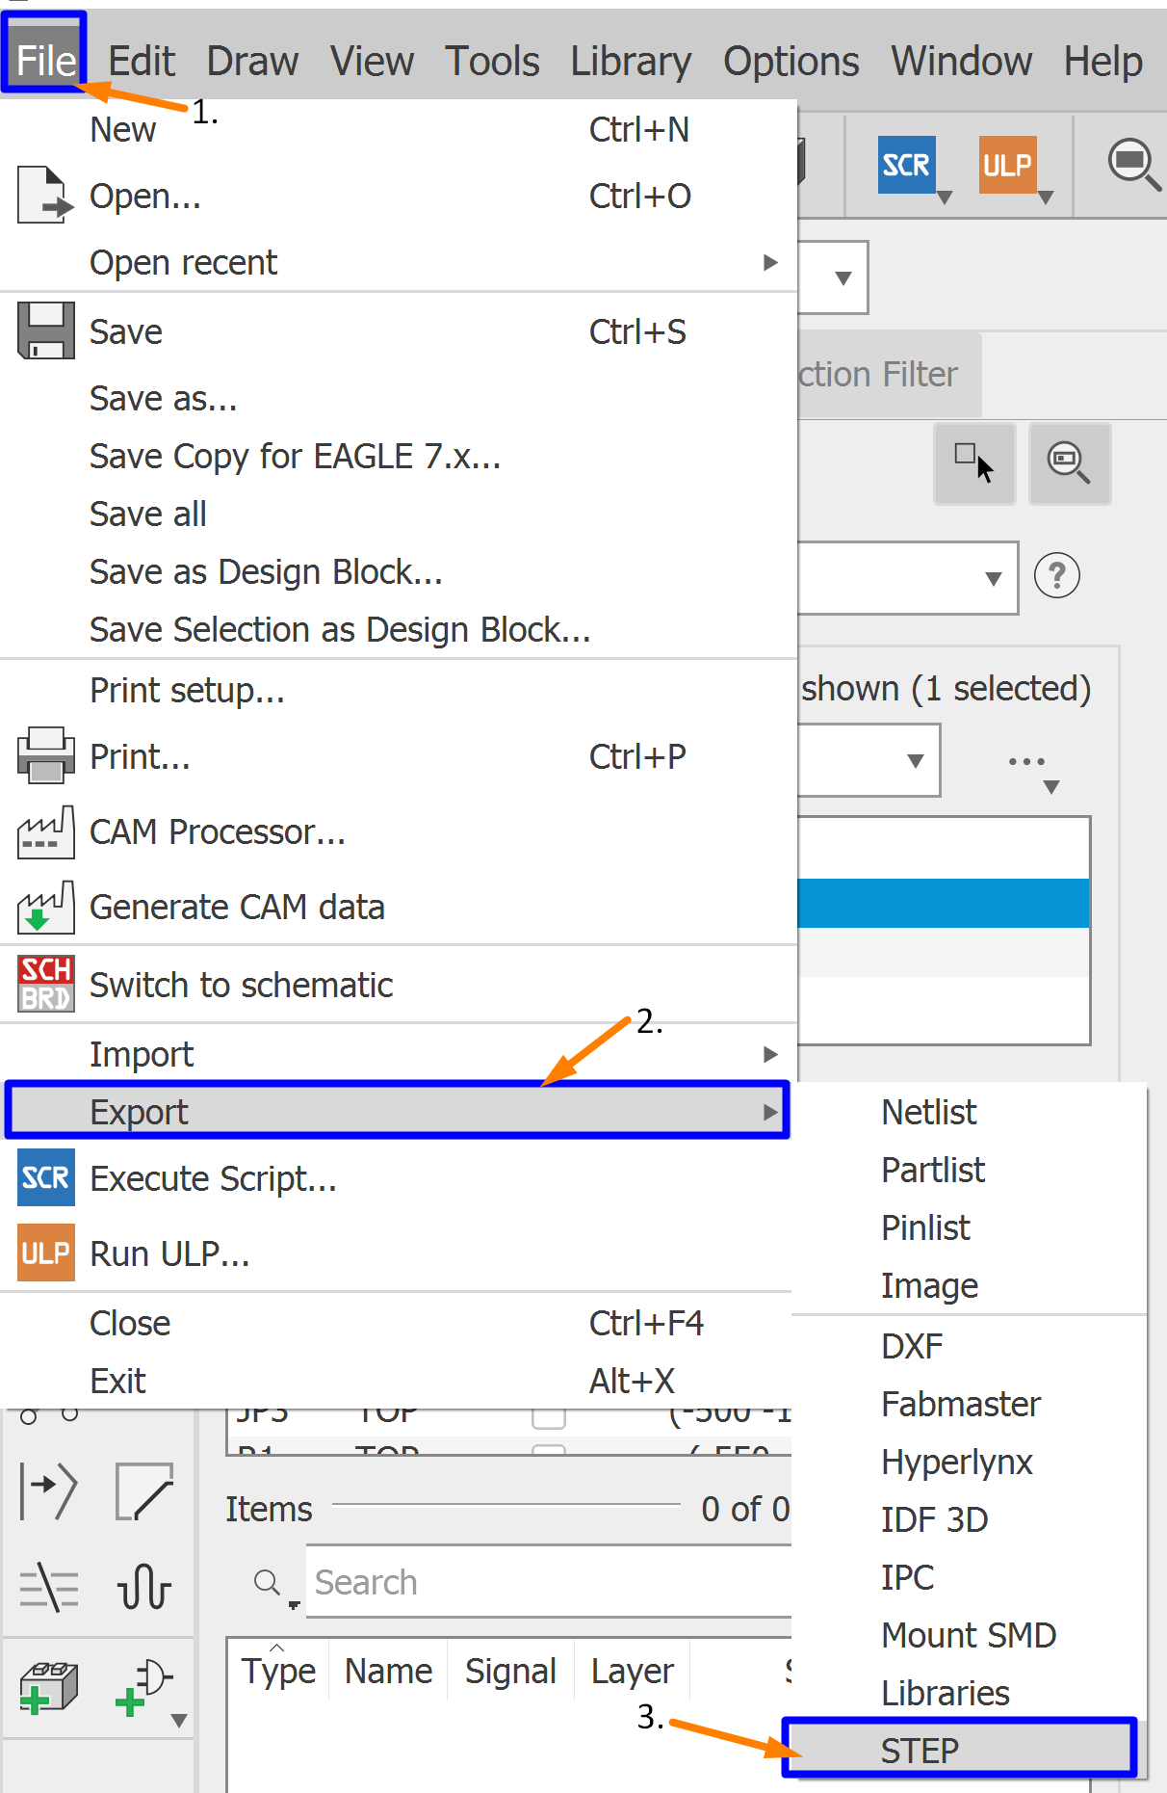Select the add part icon with green plus
The image size is (1167, 1793).
48,1687
